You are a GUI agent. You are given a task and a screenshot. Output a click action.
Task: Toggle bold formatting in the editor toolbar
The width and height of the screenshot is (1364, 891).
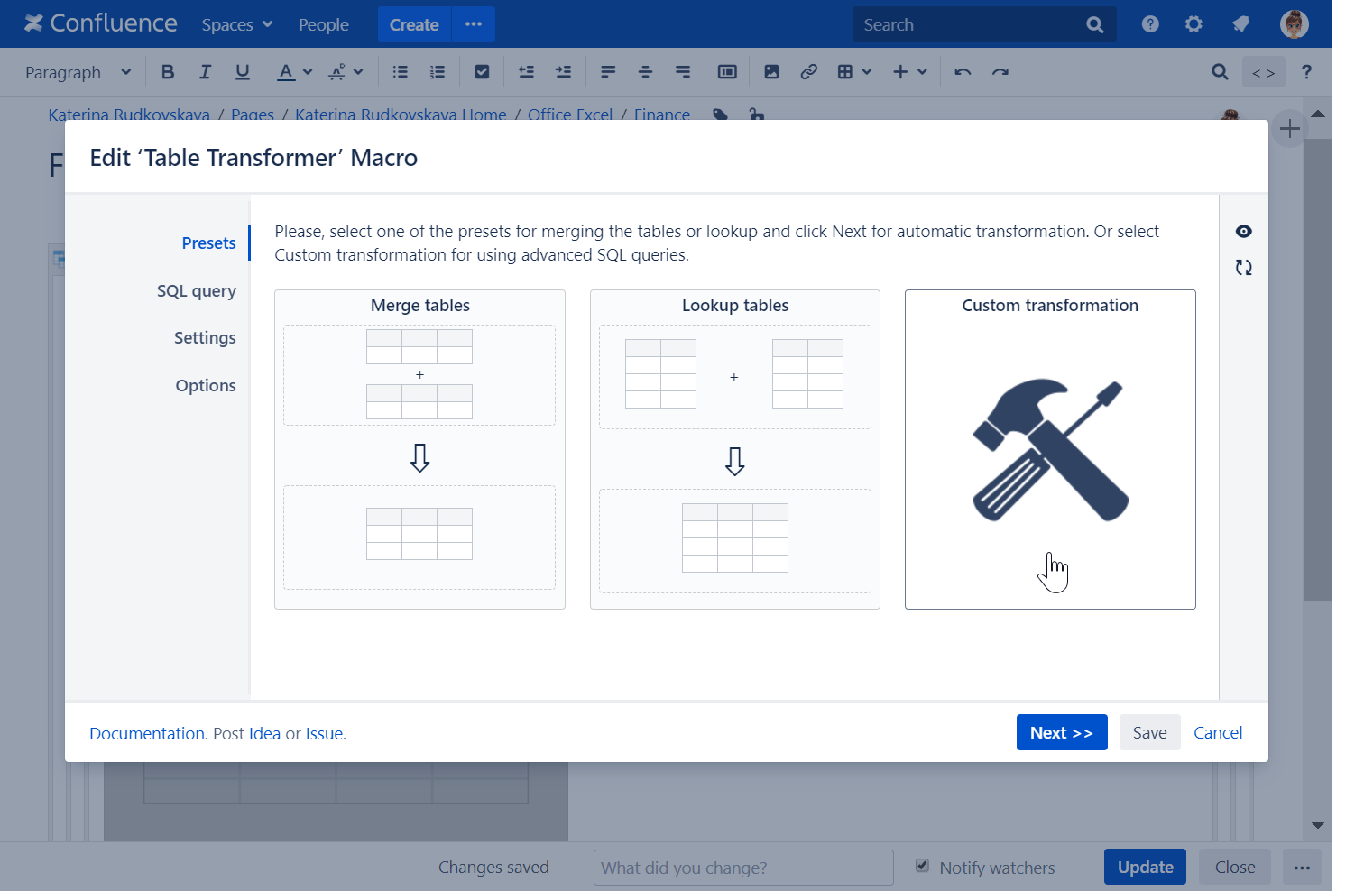click(168, 72)
